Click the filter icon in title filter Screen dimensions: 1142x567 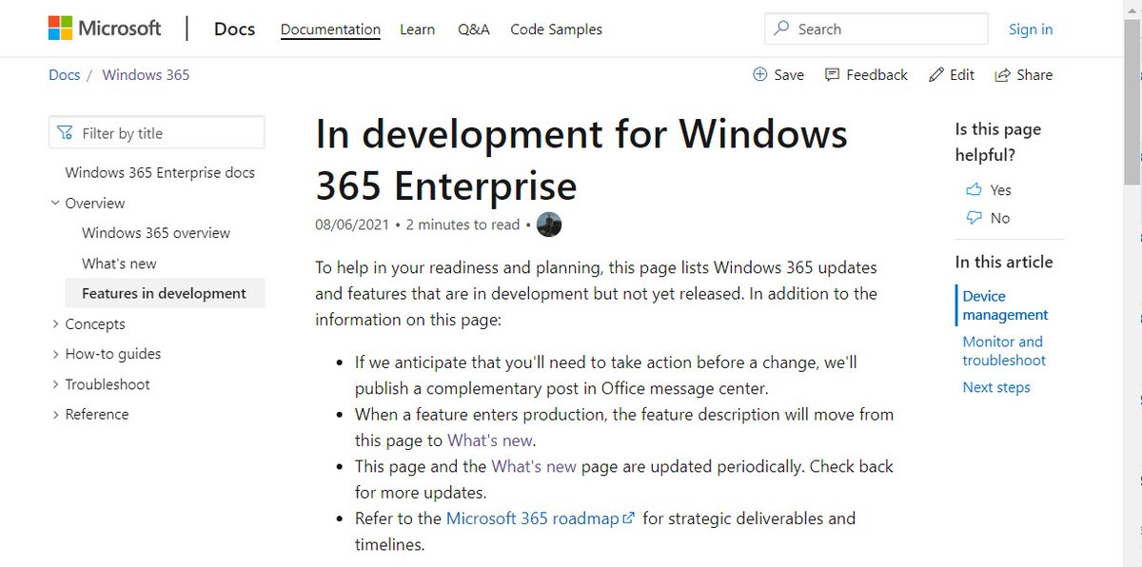click(65, 133)
